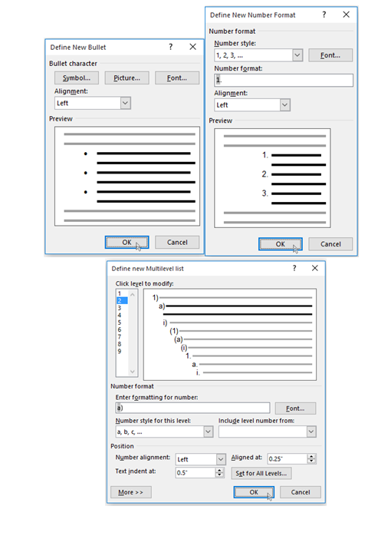Increase the Aligned at value with up arrow

(x=311, y=456)
